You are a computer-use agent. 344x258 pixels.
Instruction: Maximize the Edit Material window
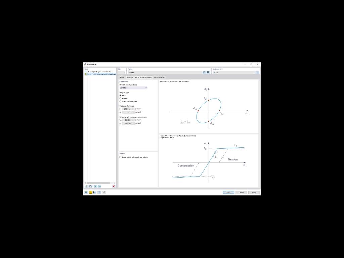point(251,64)
